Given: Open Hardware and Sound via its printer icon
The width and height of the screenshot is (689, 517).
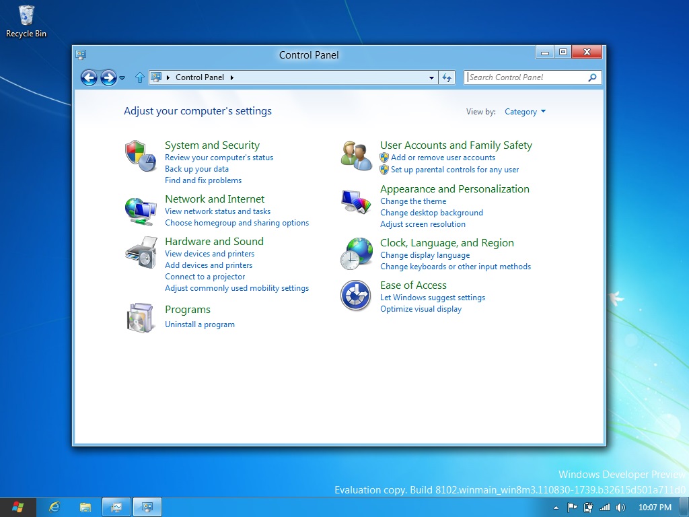Looking at the screenshot, I should point(141,254).
